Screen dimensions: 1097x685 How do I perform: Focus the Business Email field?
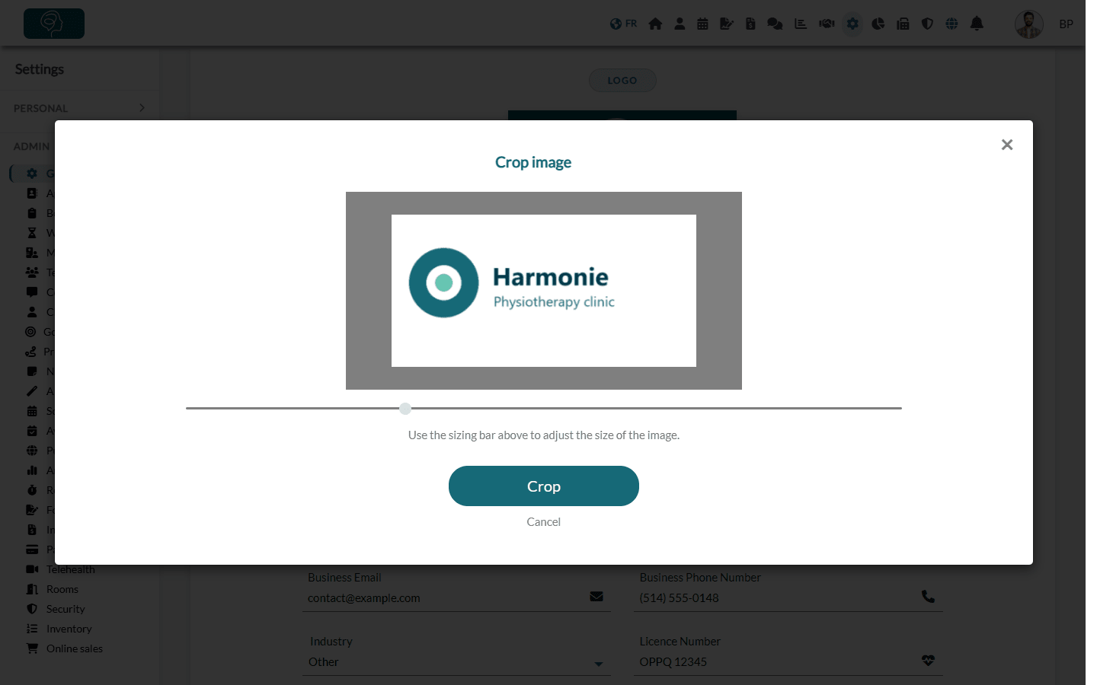(x=457, y=598)
